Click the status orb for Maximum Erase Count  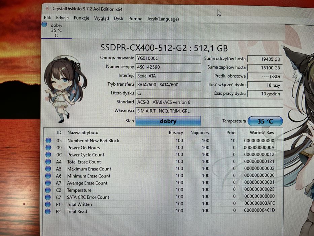(x=48, y=169)
